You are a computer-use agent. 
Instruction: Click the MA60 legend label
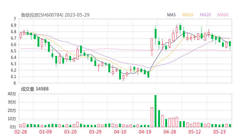[223, 15]
